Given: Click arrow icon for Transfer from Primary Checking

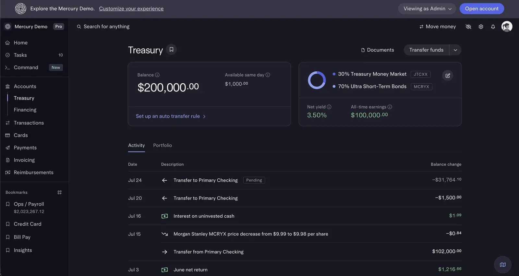Looking at the screenshot, I should click(164, 252).
